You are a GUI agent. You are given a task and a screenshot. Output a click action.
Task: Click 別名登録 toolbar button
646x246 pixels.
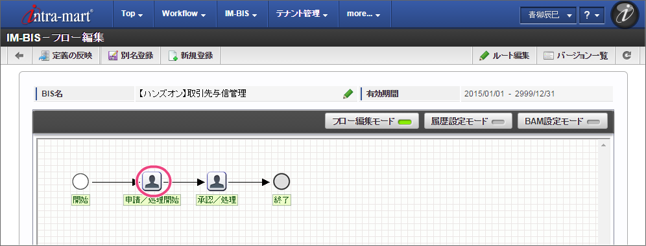click(130, 56)
